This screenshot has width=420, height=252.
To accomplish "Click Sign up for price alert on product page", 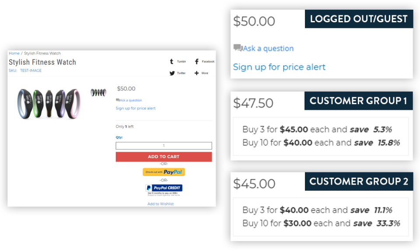I will (136, 108).
